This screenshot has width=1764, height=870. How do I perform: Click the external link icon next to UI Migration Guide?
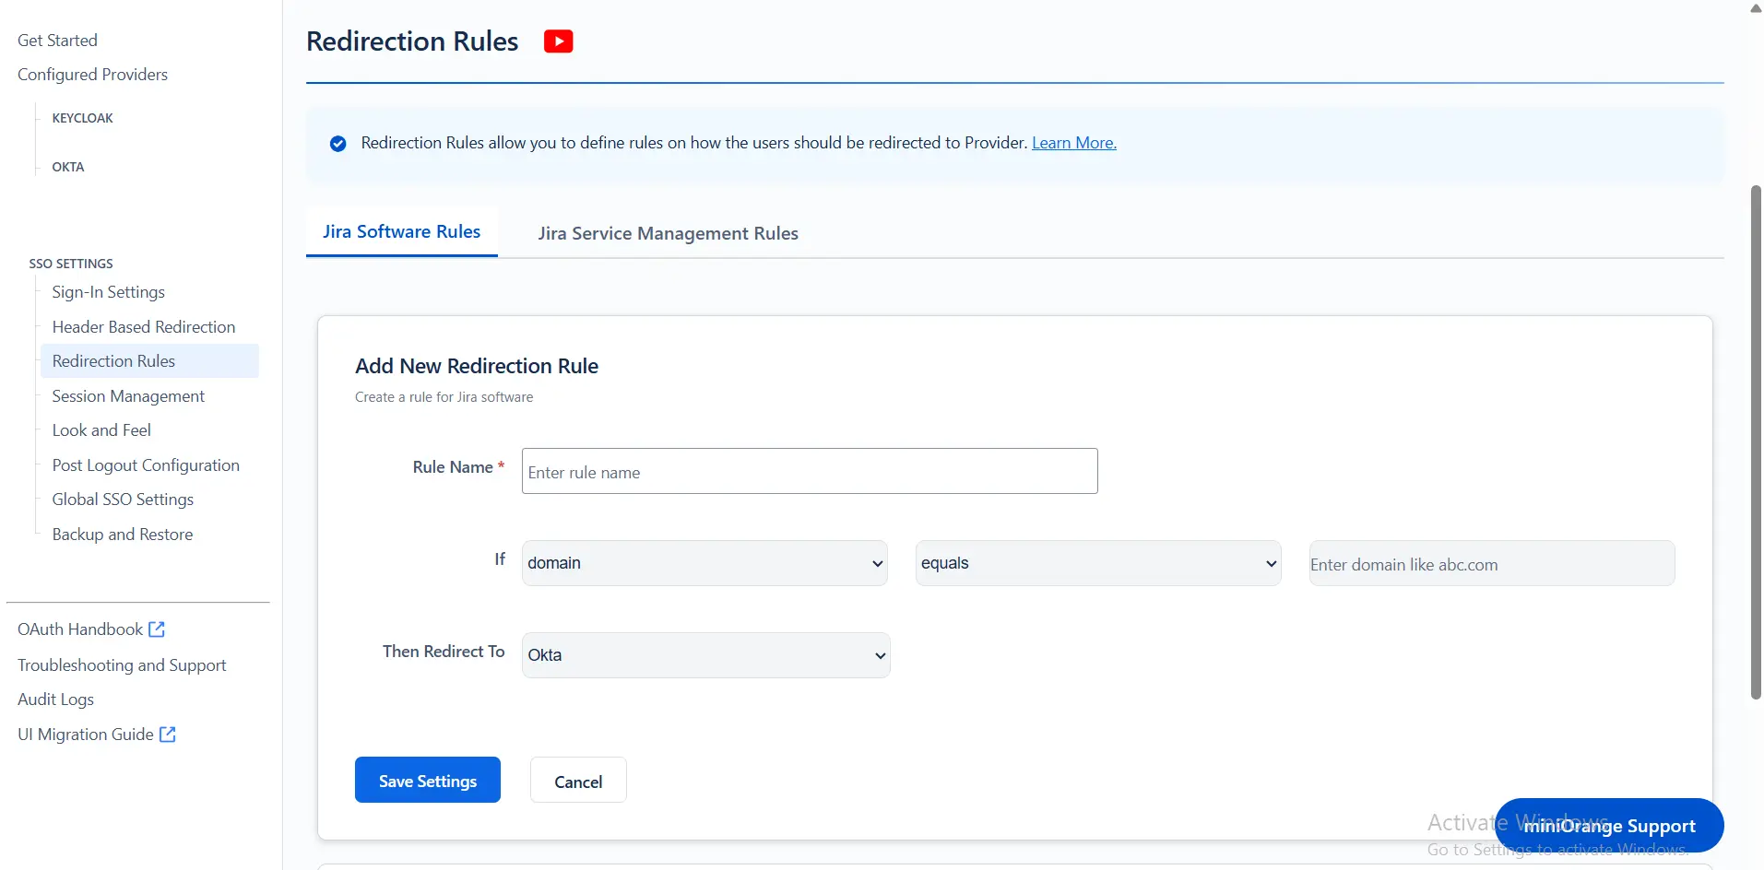(x=168, y=735)
